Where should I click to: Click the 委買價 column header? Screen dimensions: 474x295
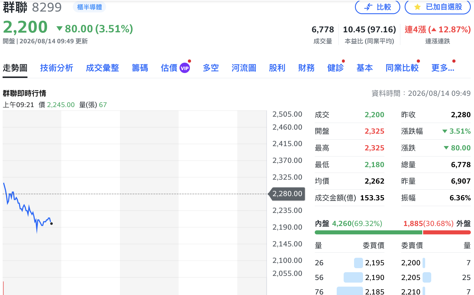coord(373,246)
